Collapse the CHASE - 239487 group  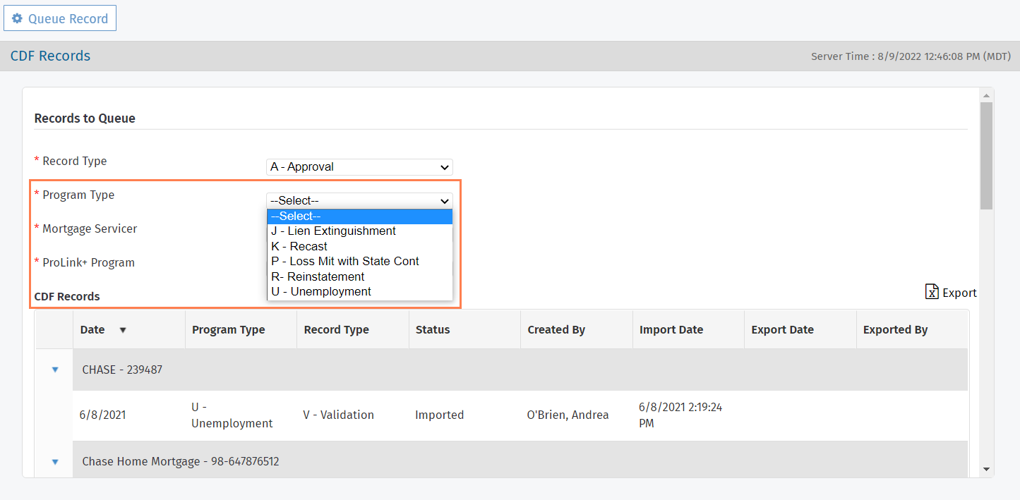pyautogui.click(x=55, y=370)
